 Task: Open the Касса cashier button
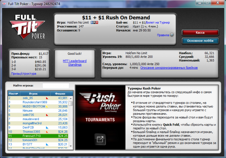click(x=200, y=33)
